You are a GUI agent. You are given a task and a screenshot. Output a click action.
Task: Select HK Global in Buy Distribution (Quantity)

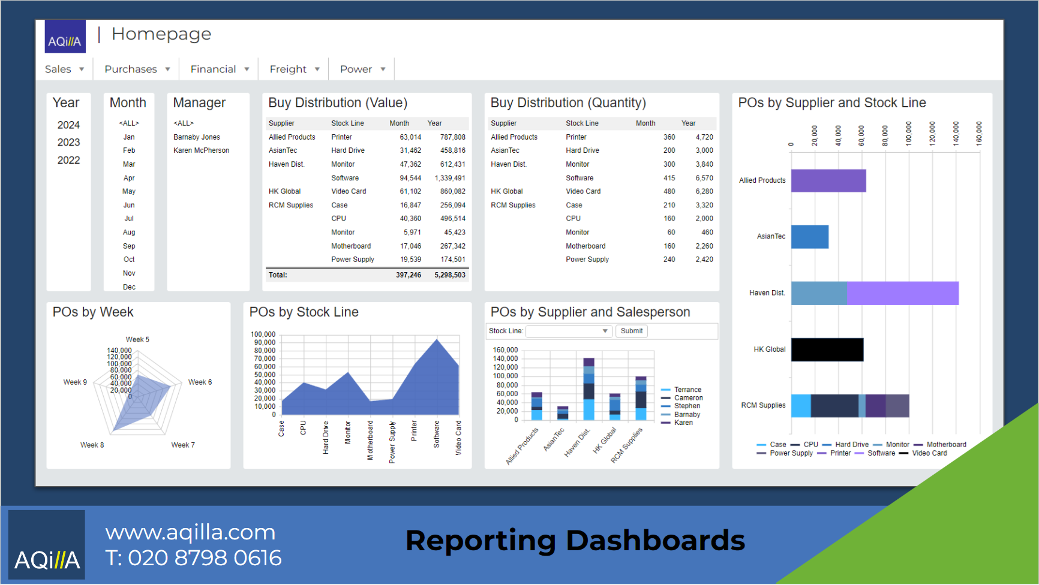tap(507, 191)
